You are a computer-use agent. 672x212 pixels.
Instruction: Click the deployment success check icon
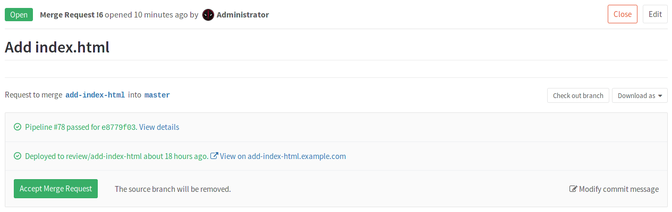click(x=18, y=156)
